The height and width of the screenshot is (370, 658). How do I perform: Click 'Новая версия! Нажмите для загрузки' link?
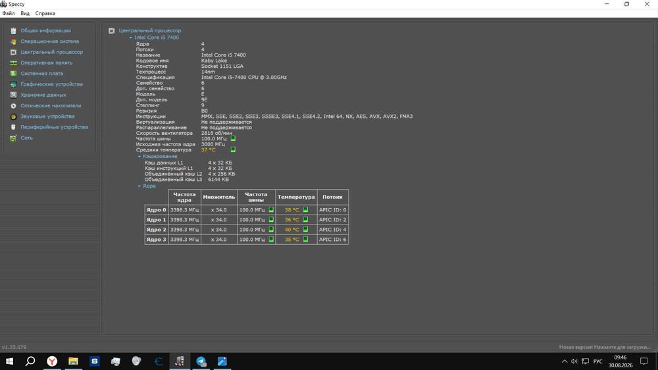605,347
